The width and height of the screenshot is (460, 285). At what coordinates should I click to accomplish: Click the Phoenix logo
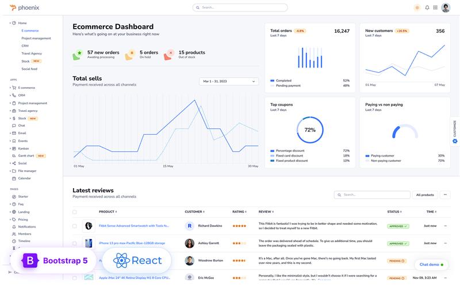coord(24,7)
